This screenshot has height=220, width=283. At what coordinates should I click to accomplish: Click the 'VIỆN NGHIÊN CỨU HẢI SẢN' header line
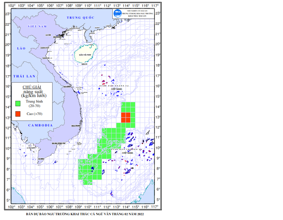137,11
